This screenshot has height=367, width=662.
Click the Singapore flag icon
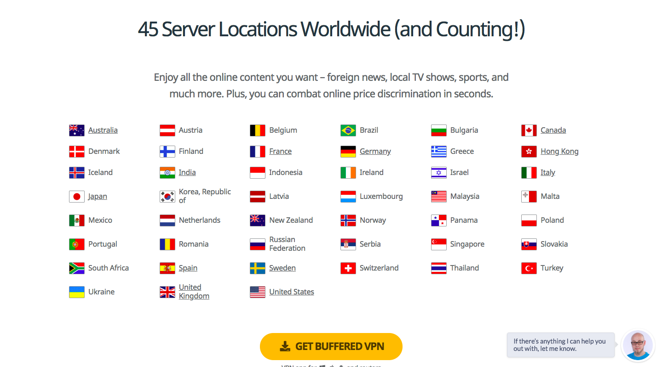439,244
